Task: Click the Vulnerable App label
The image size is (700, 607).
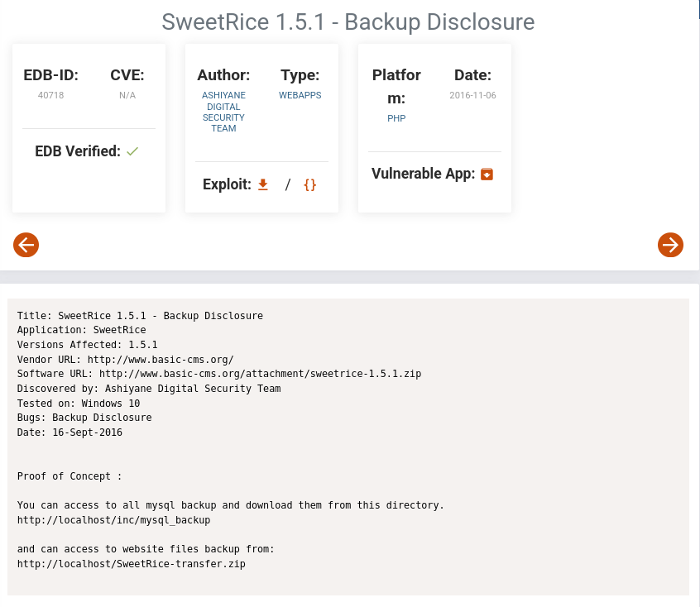Action: click(x=423, y=174)
